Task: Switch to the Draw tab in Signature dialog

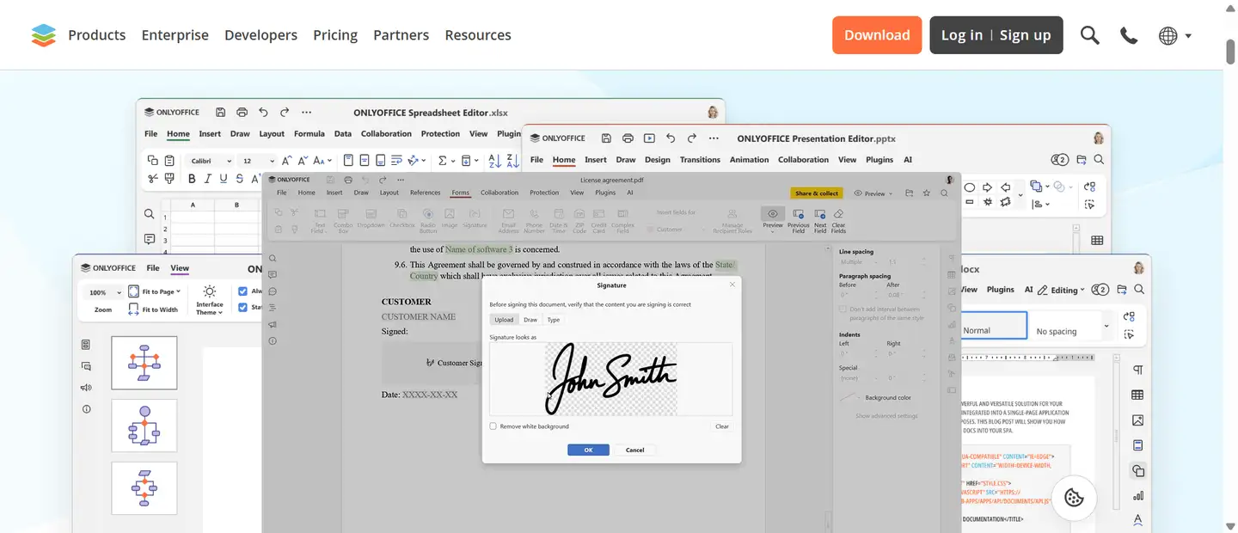Action: point(530,320)
